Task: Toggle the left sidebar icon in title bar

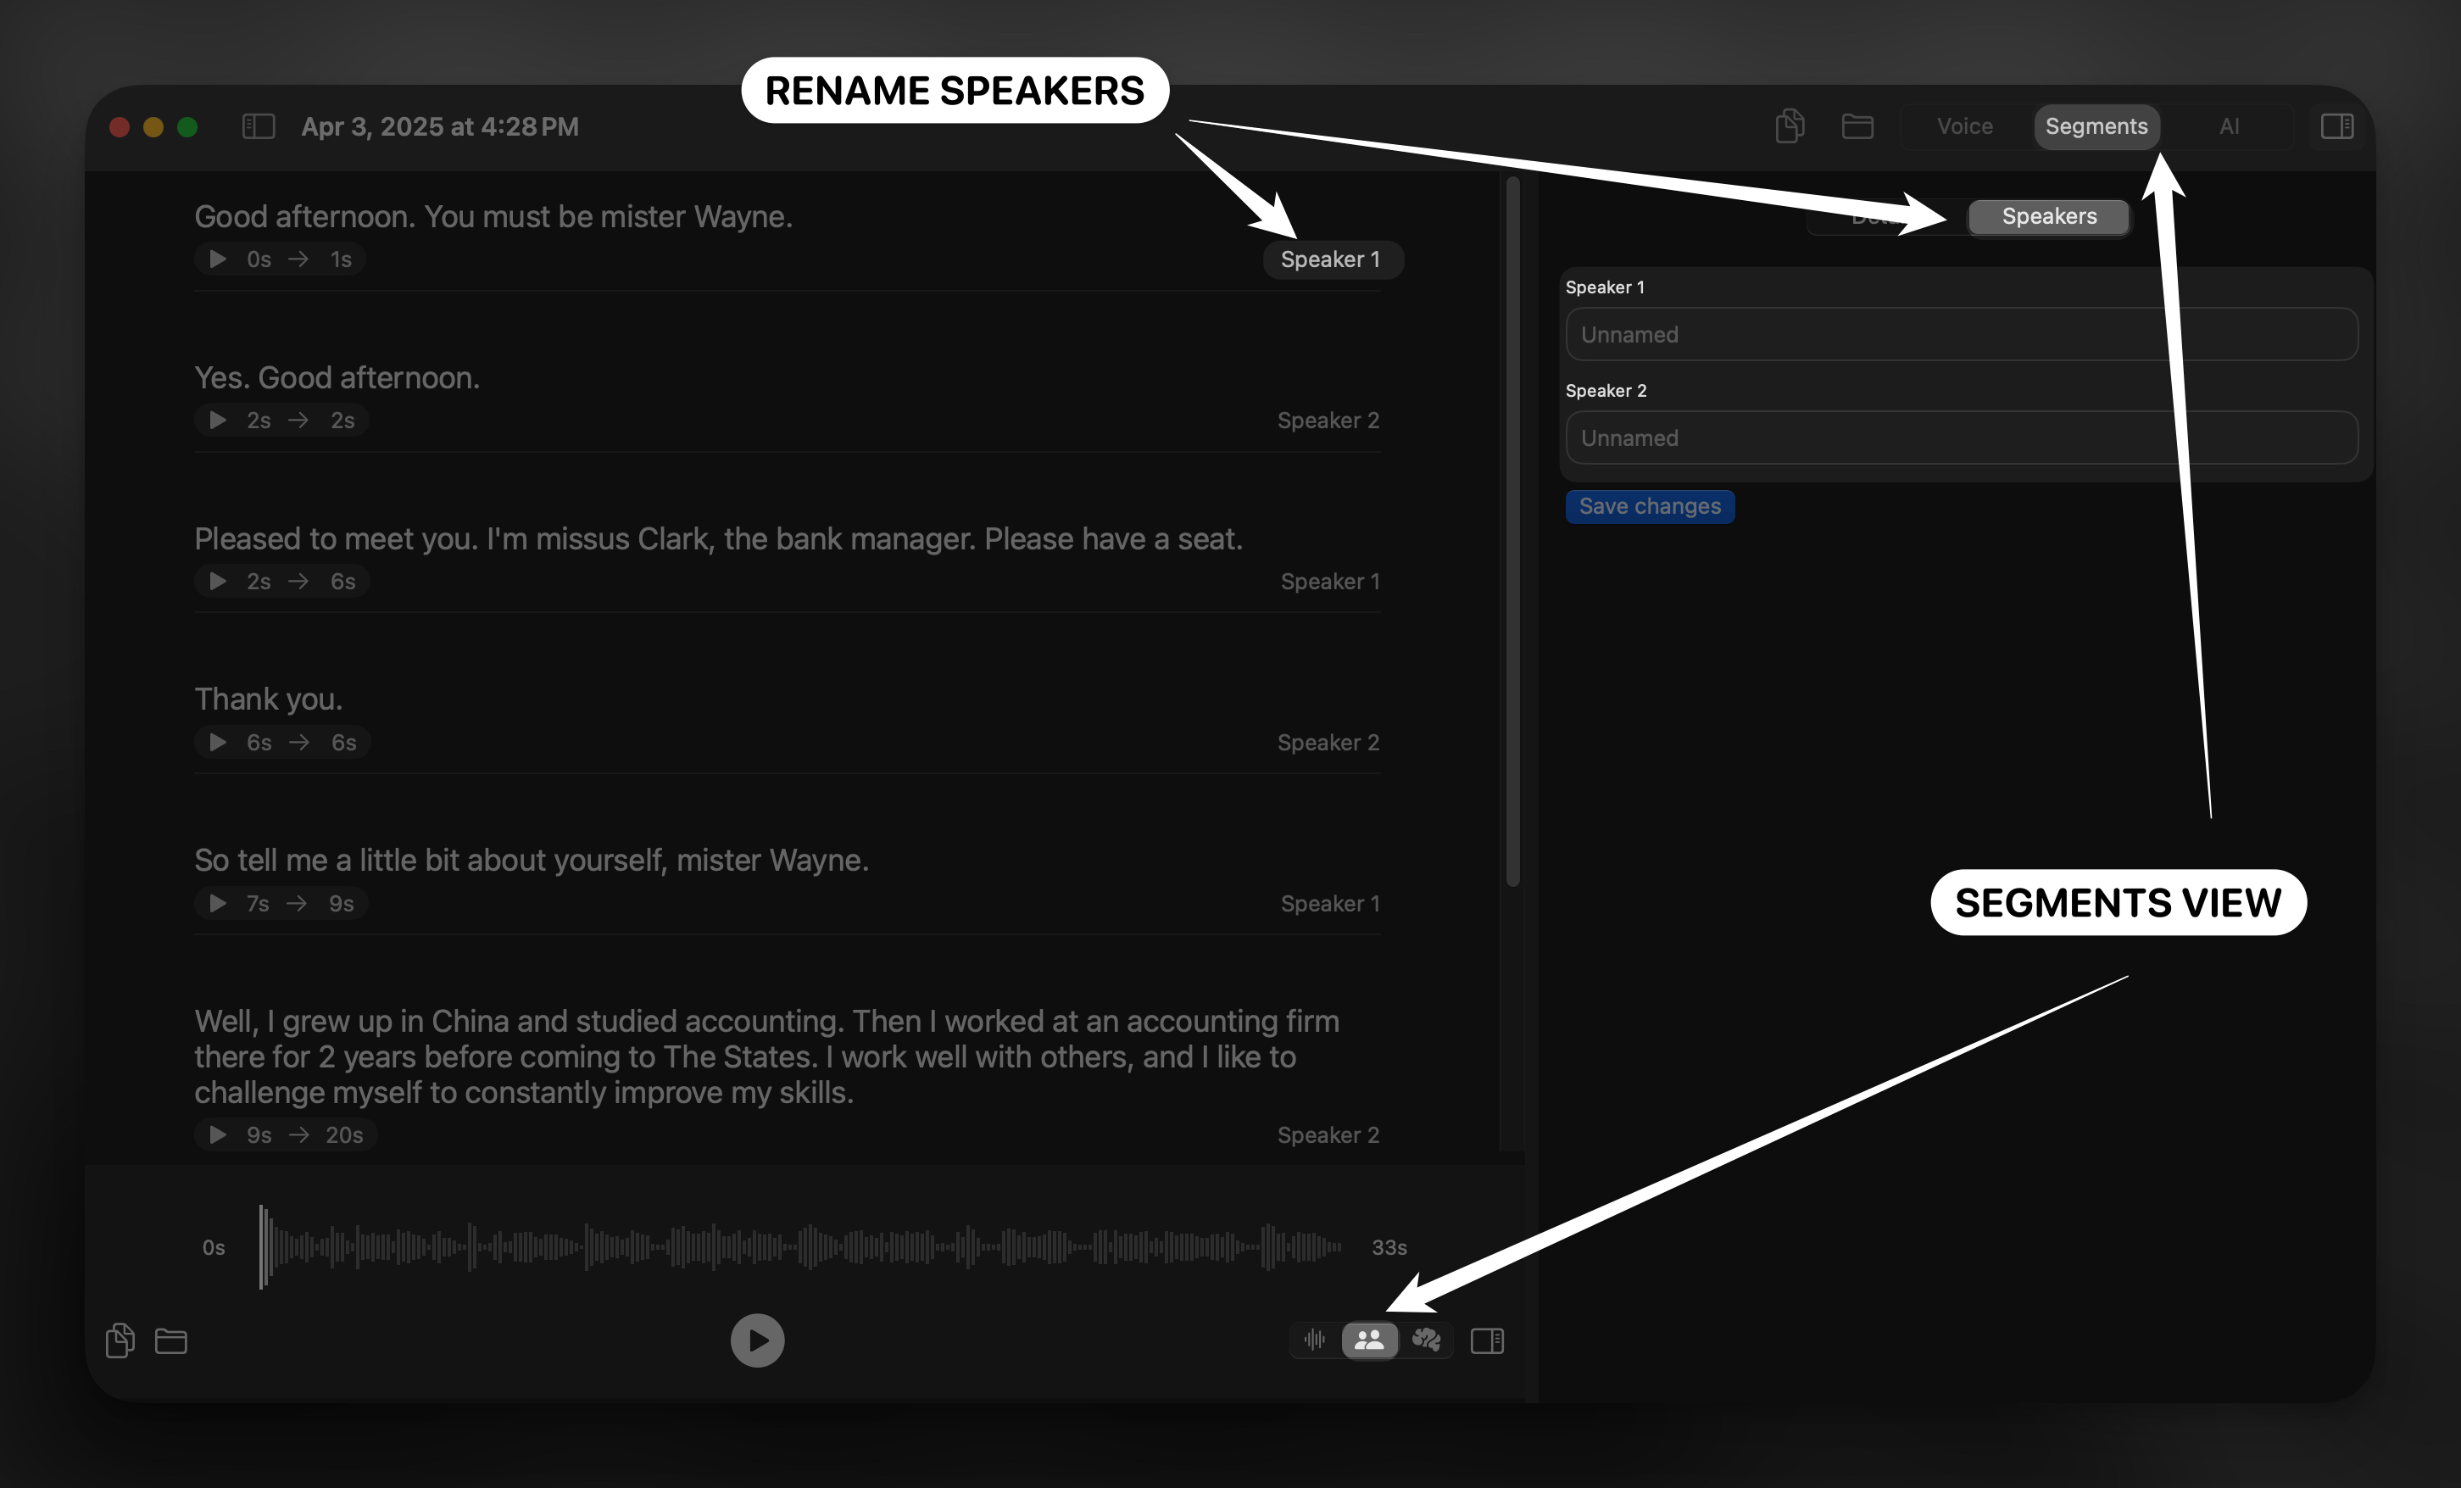Action: point(258,127)
